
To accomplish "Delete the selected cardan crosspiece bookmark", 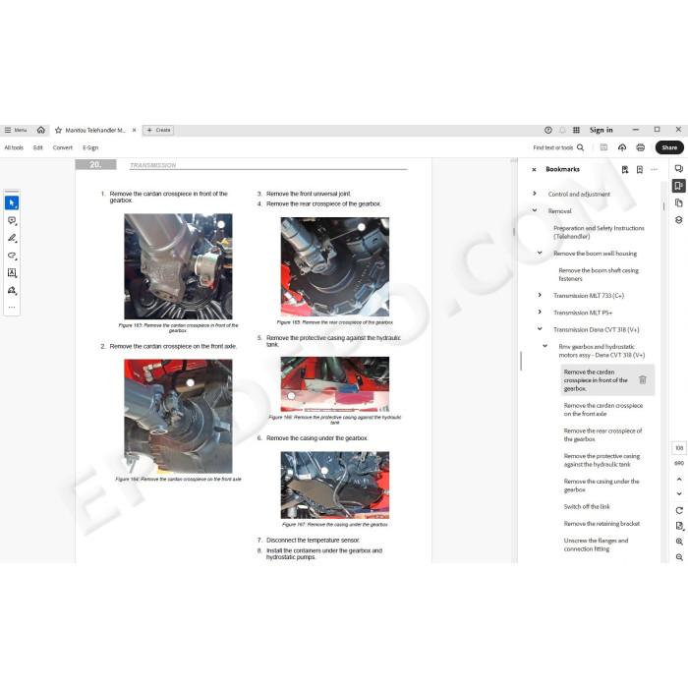I will (x=643, y=380).
